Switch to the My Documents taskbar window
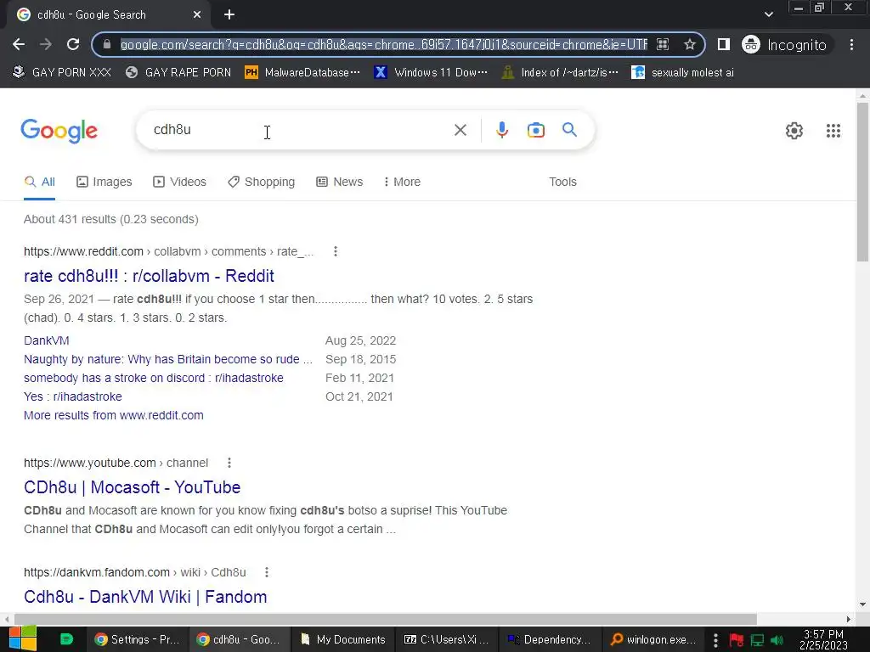This screenshot has width=870, height=652. point(342,640)
